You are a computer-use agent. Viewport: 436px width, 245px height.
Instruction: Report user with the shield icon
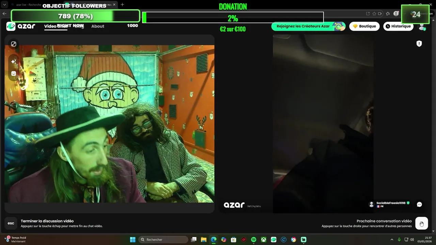click(419, 44)
